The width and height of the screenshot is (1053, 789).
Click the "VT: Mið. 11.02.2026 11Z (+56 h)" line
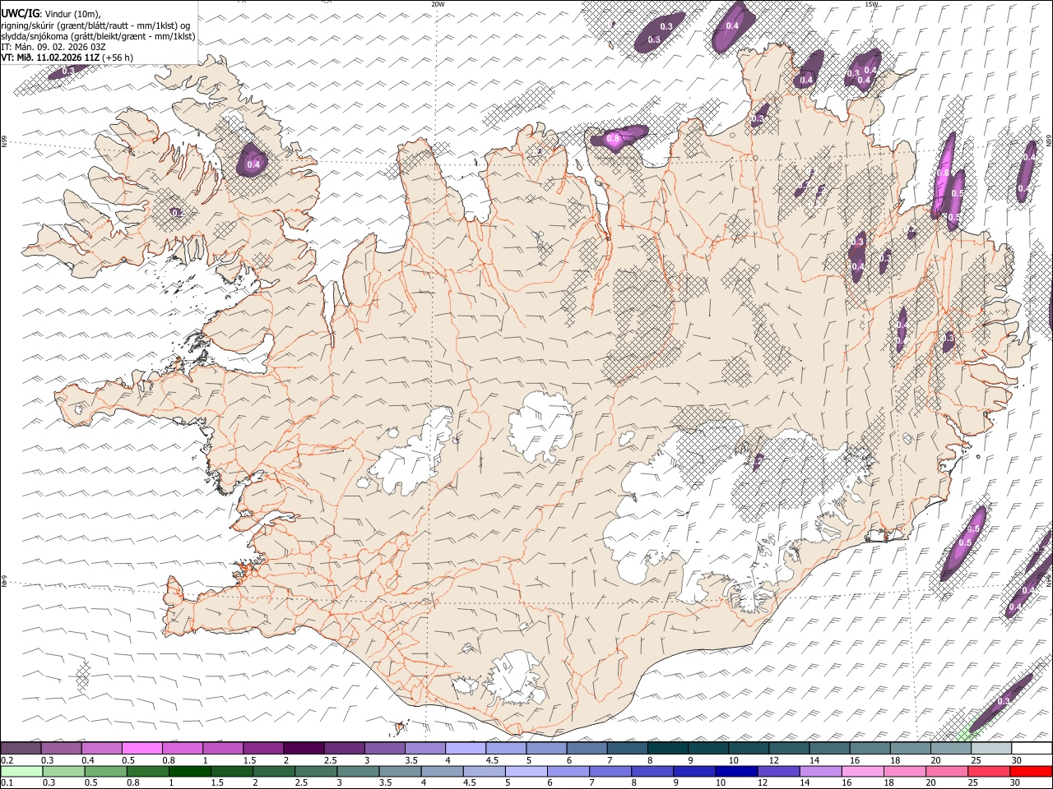coord(67,58)
